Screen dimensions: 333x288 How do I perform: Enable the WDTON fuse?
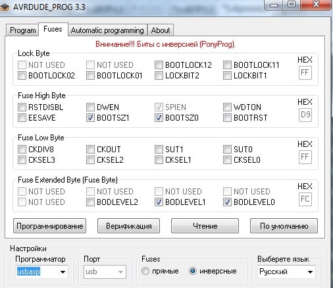click(x=227, y=107)
